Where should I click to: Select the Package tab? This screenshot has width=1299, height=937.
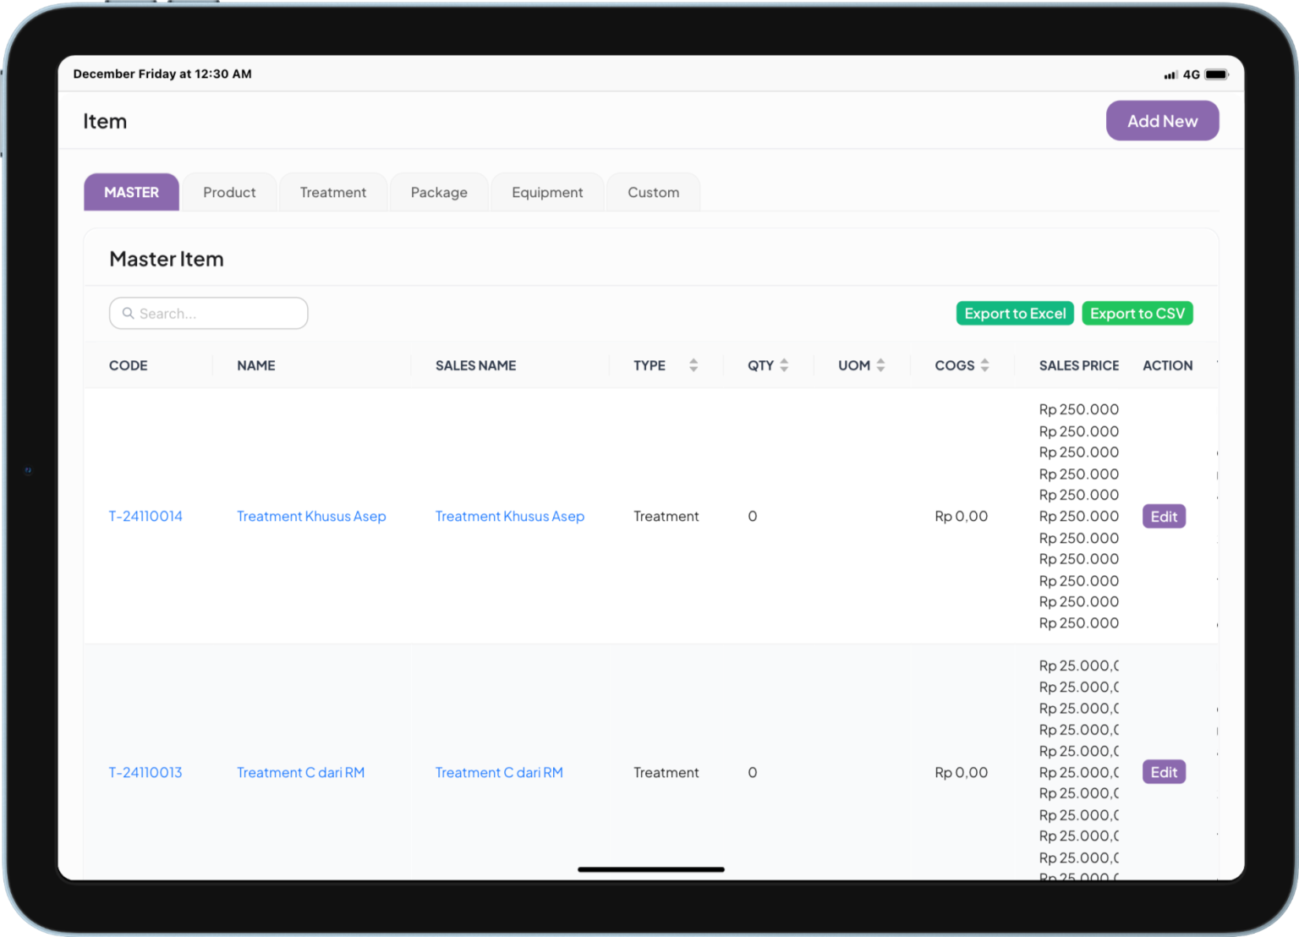click(x=439, y=193)
